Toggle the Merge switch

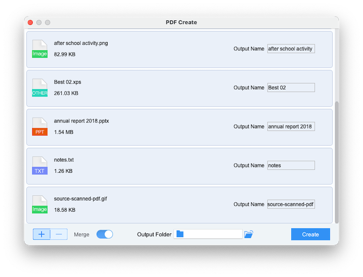coord(105,234)
